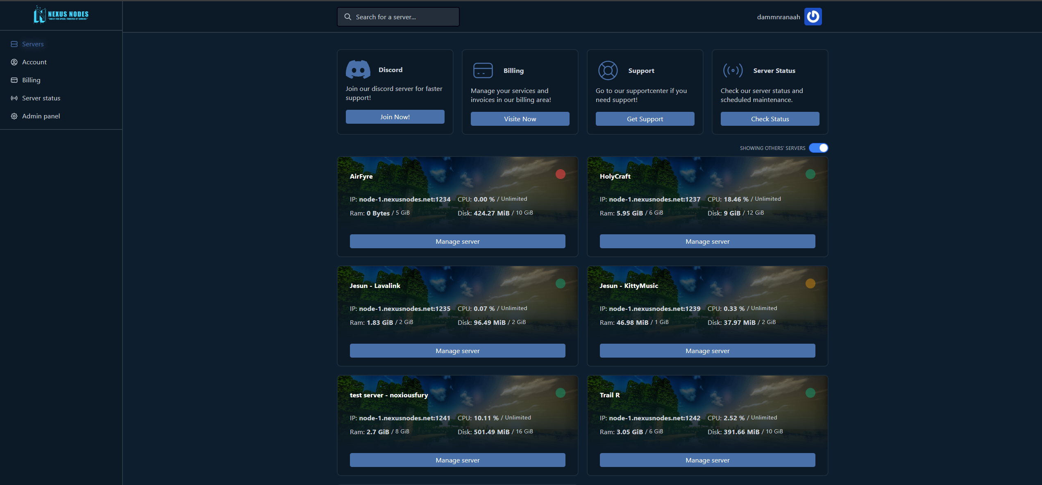
Task: Manage the Trail R server
Action: pyautogui.click(x=707, y=460)
